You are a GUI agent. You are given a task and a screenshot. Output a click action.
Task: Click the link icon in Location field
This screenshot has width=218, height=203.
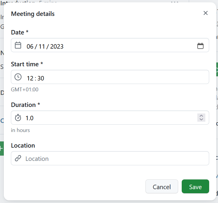tap(18, 159)
